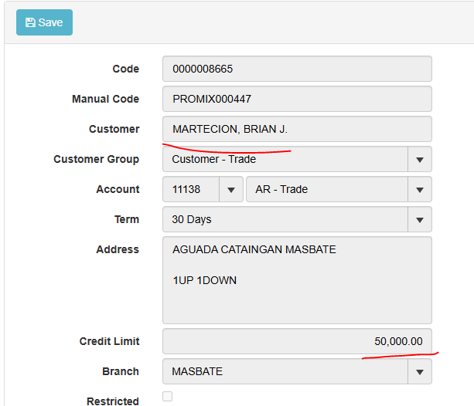Click the Restricted label text
Viewport: 474px width, 406px height.
(x=113, y=401)
